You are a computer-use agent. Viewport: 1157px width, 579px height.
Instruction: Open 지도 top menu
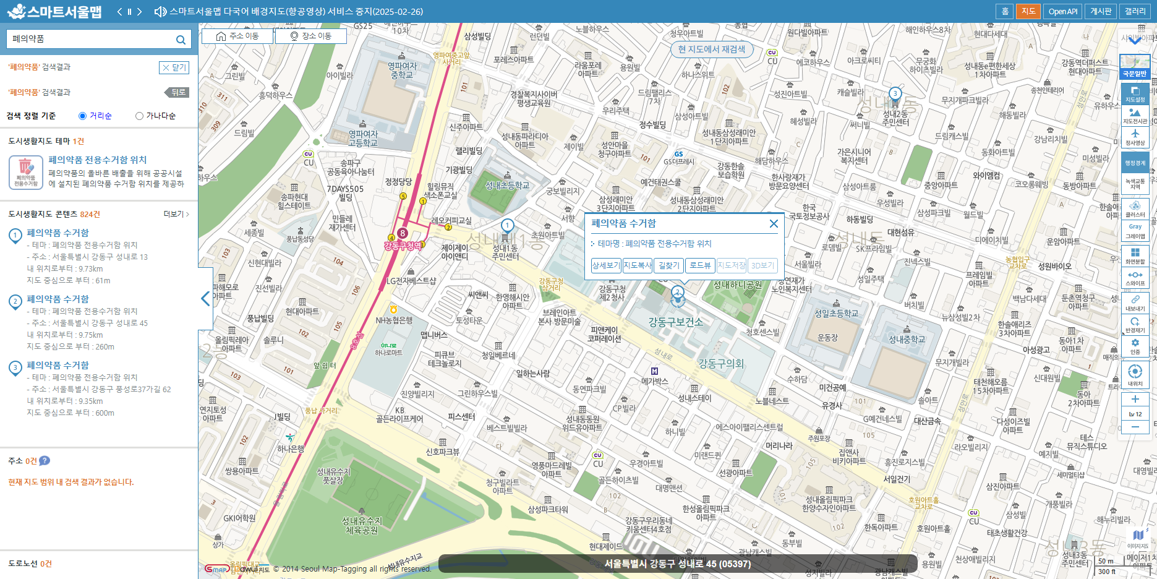tap(1028, 12)
